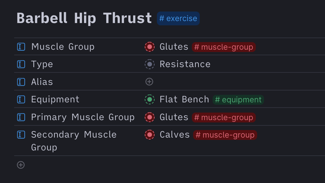Screen dimensions: 325x183
Task: Open the #exercise tag in title
Action: click(178, 18)
